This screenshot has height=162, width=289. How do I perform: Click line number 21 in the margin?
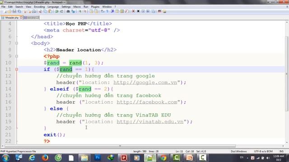pos(8,135)
